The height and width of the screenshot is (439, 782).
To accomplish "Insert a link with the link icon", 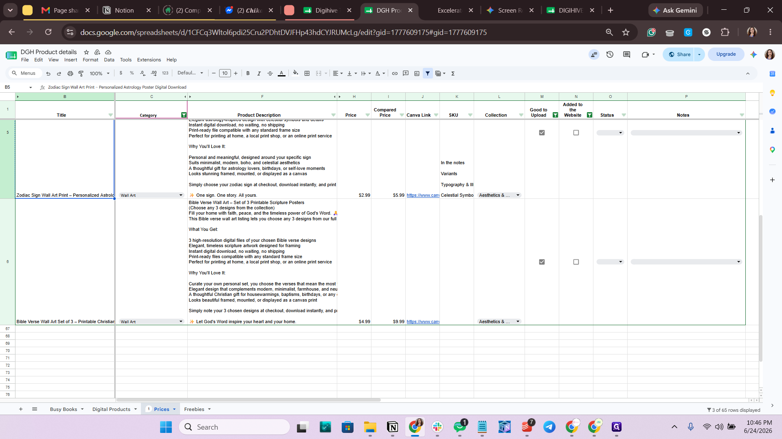I will point(395,74).
